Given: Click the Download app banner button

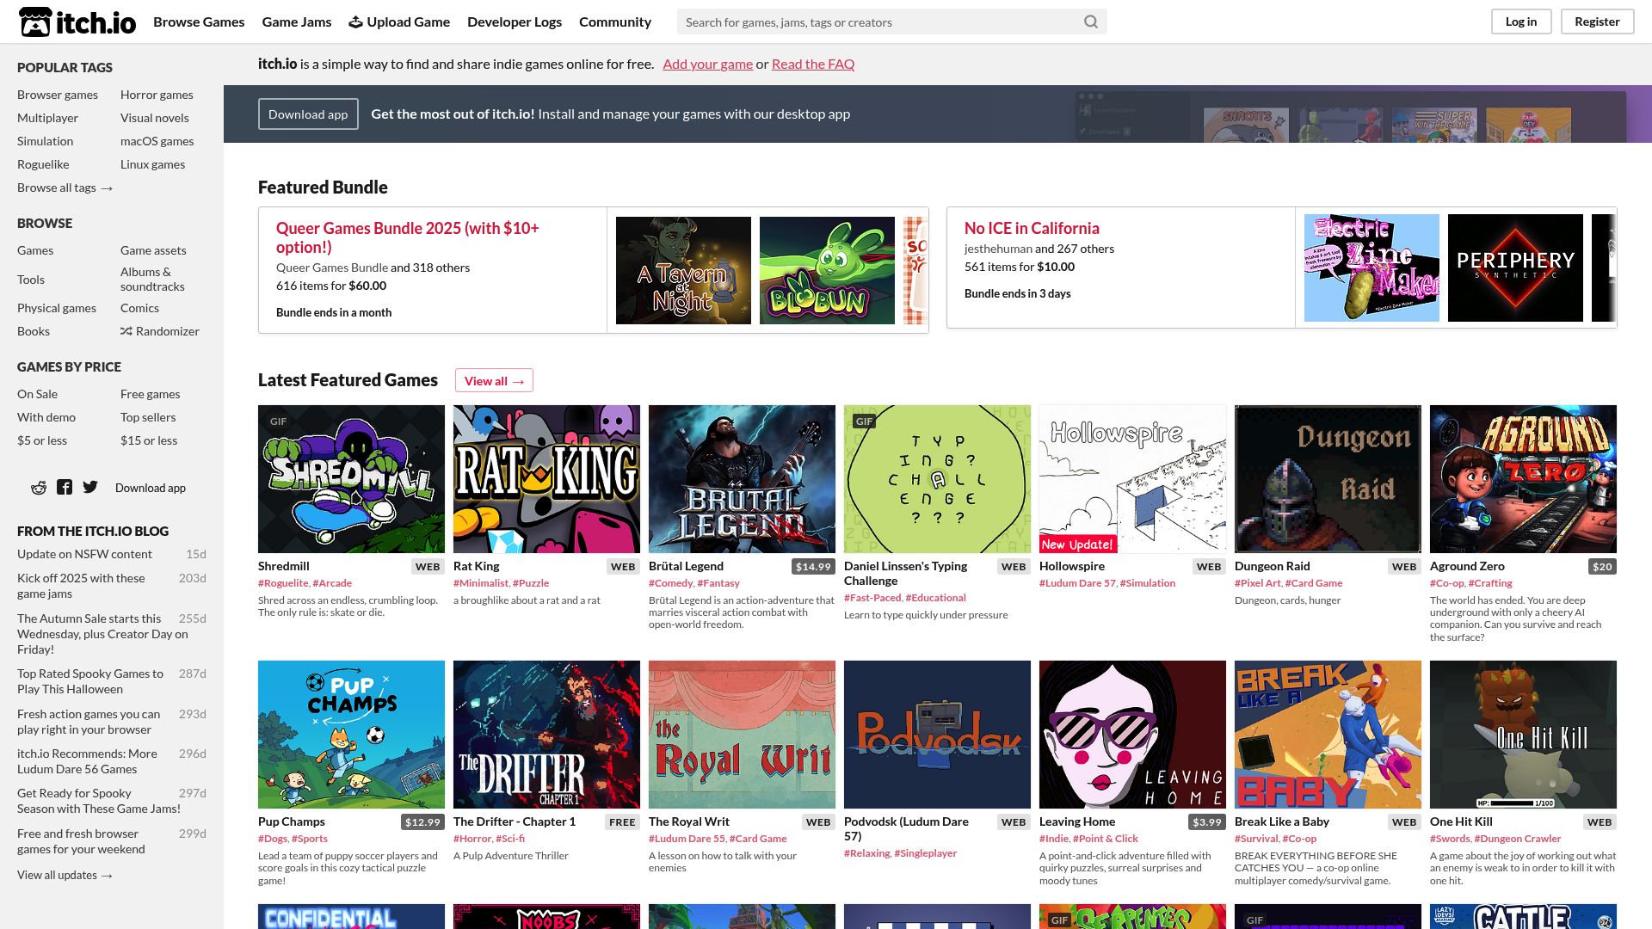Looking at the screenshot, I should click(308, 114).
